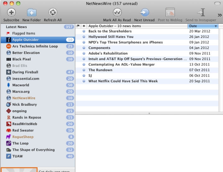Expand the toolbar overflow chevron

220,15
